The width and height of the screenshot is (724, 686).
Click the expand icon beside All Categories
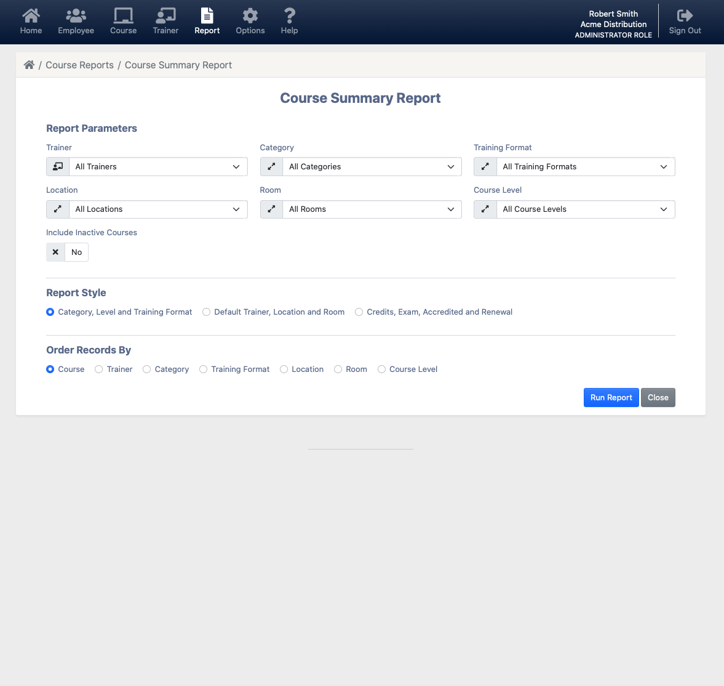point(271,166)
